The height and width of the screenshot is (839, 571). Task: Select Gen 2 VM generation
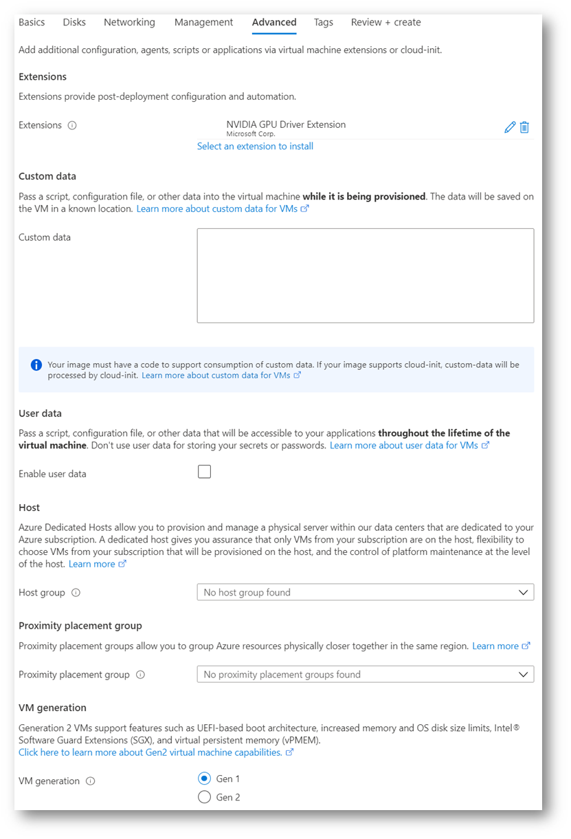pos(204,797)
